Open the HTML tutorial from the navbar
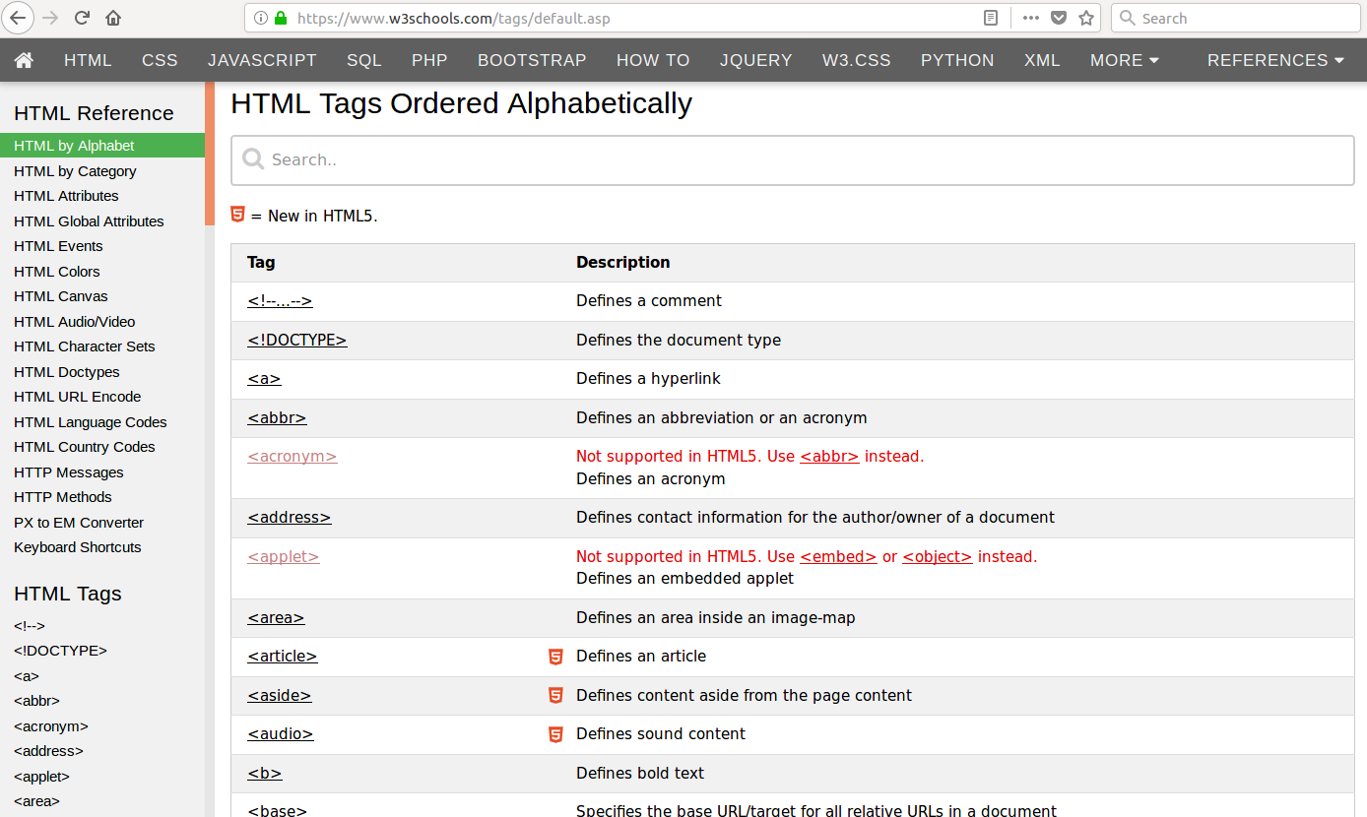1367x817 pixels. tap(88, 60)
